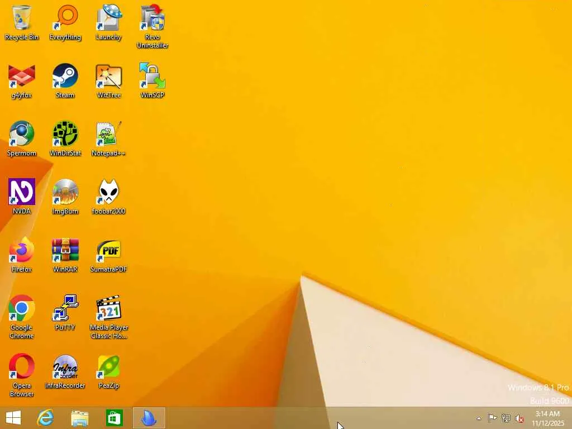Screen dimensions: 572x429
Task: Select the WinDirStat tree icon
Action: point(65,139)
